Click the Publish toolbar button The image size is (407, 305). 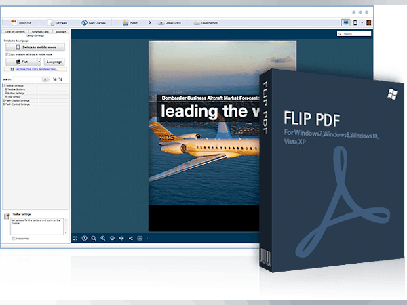click(x=130, y=23)
